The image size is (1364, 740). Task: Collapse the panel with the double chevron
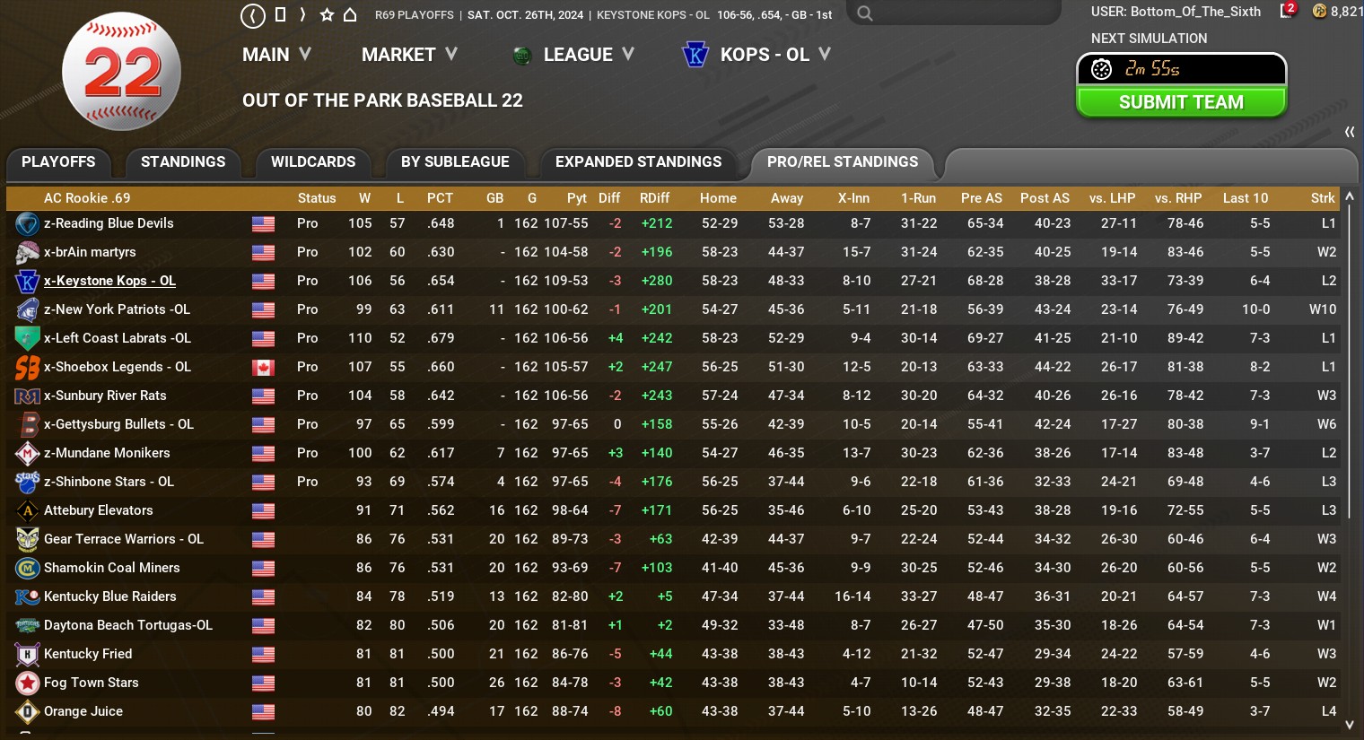(x=1349, y=133)
